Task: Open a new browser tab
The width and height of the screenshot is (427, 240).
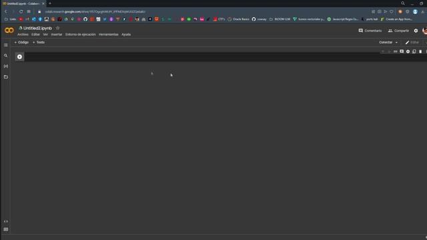Action: coord(50,3)
